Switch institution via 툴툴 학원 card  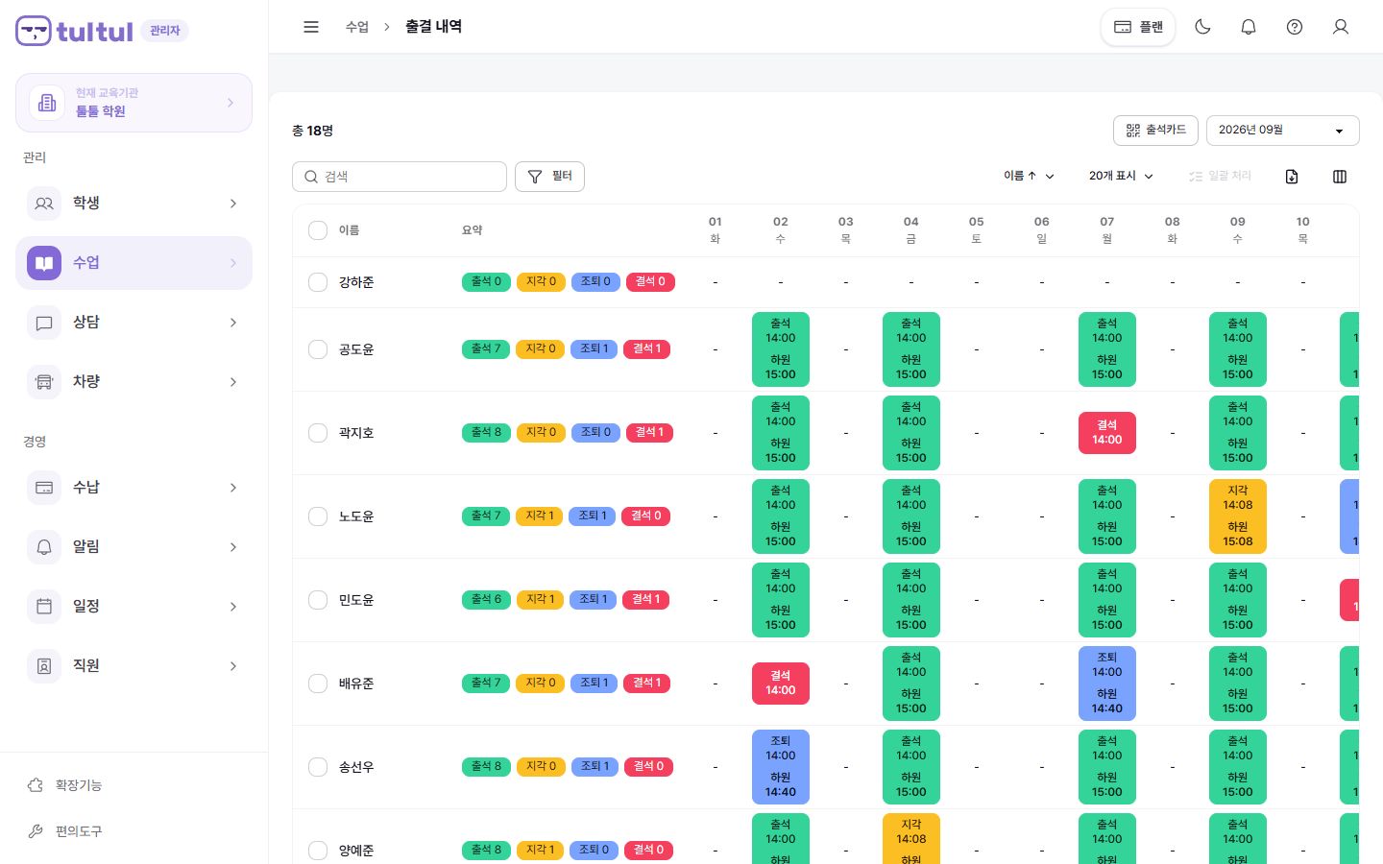[x=133, y=103]
